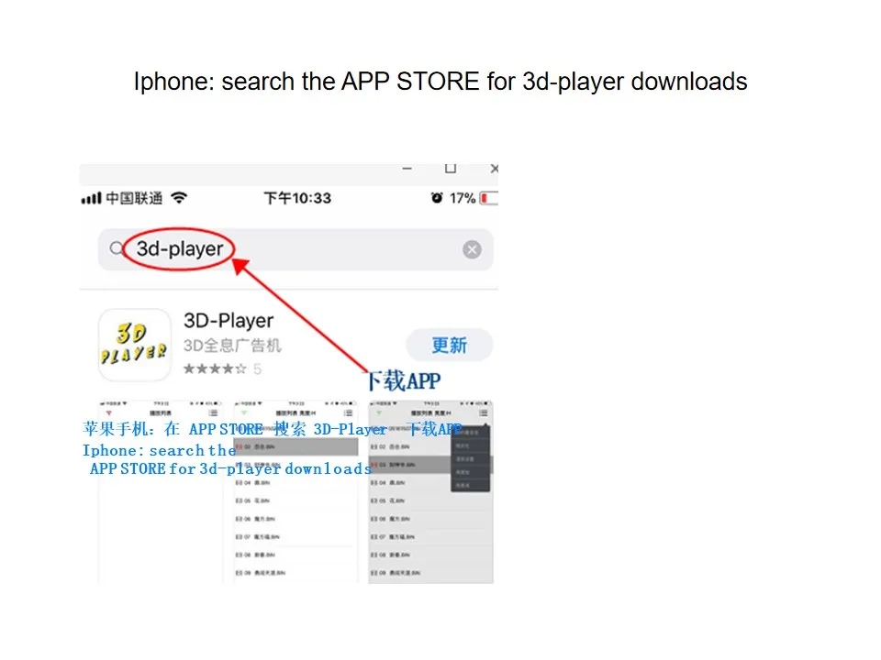Image resolution: width=881 pixels, height=660 pixels.
Task: Select the slide title about APP STORE
Action: click(440, 82)
